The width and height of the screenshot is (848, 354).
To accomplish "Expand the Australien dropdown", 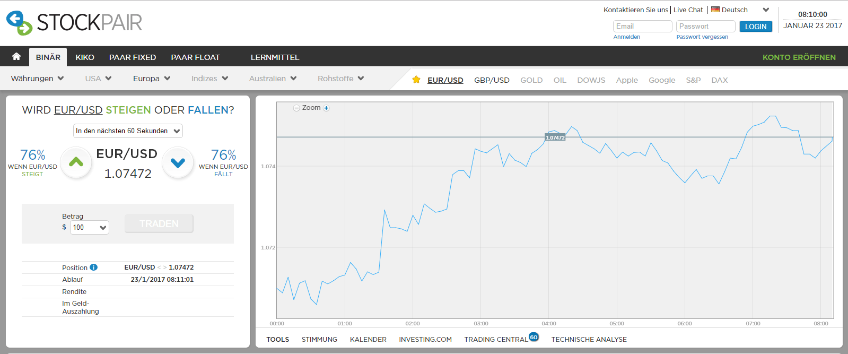I will [x=273, y=79].
